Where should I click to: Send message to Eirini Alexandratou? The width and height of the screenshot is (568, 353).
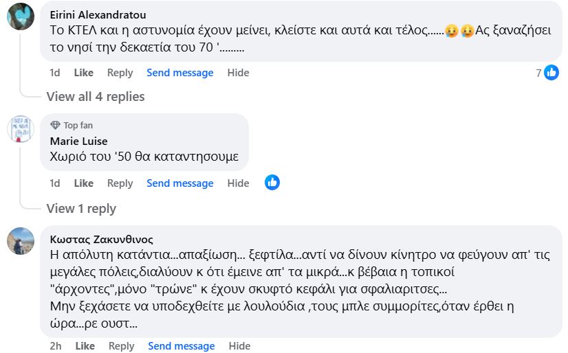point(180,73)
